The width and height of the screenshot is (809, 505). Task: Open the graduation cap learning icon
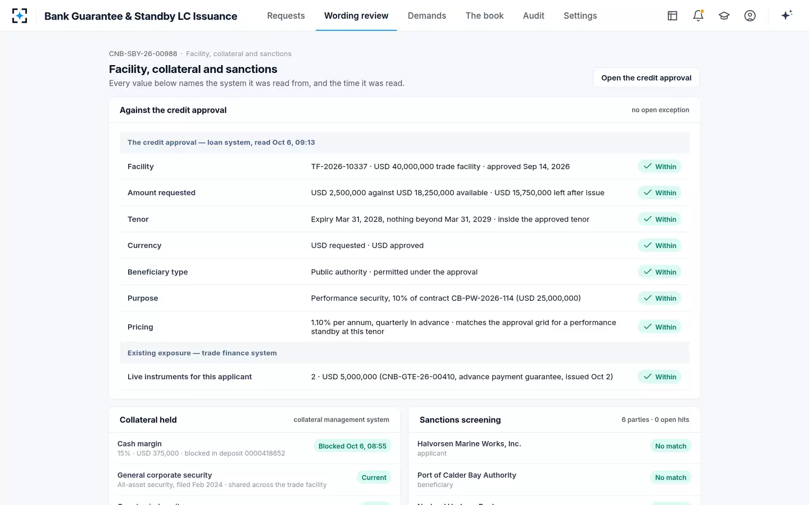(x=724, y=16)
